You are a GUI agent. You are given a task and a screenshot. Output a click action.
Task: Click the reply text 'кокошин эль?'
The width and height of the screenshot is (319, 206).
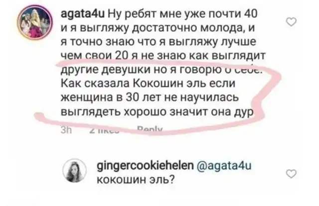136,180
